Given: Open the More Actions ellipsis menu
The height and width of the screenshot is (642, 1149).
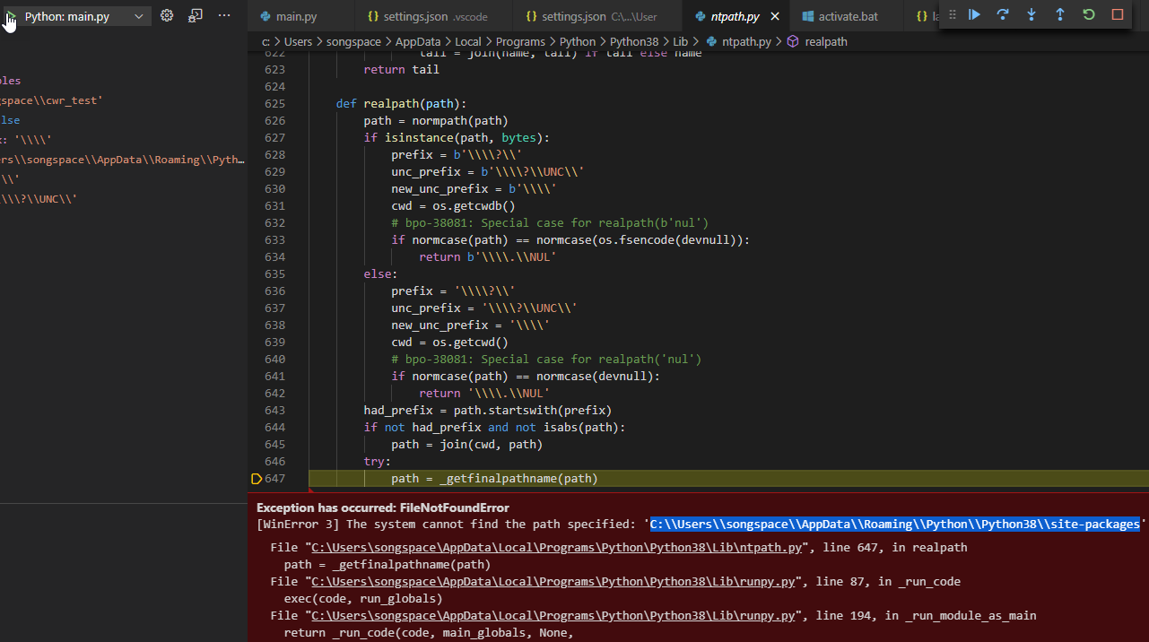Looking at the screenshot, I should [223, 14].
